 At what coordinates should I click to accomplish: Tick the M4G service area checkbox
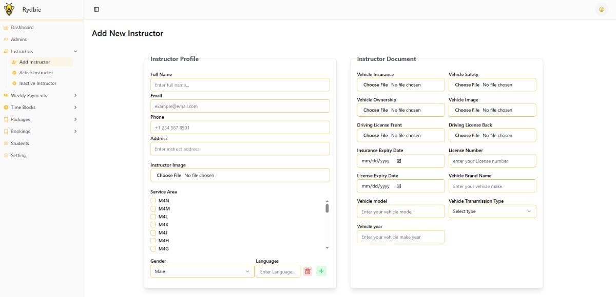click(153, 248)
